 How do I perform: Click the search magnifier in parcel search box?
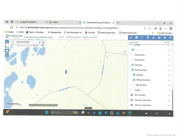(43, 42)
